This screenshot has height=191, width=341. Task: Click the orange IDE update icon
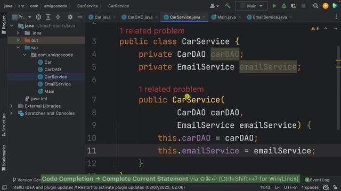click(x=326, y=6)
